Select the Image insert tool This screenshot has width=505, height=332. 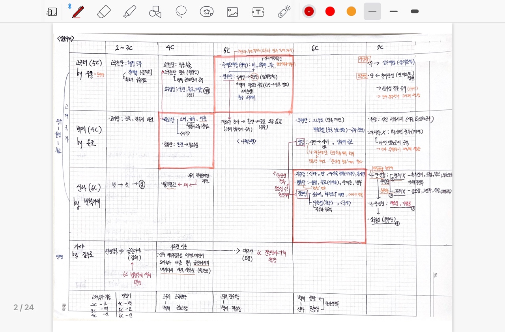click(232, 12)
